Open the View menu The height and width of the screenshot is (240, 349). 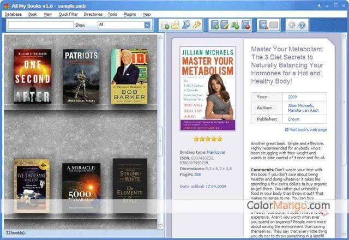click(x=47, y=14)
